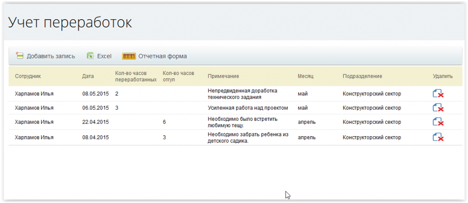
Task: Open the 'Отчетная форма' report
Action: tap(162, 56)
